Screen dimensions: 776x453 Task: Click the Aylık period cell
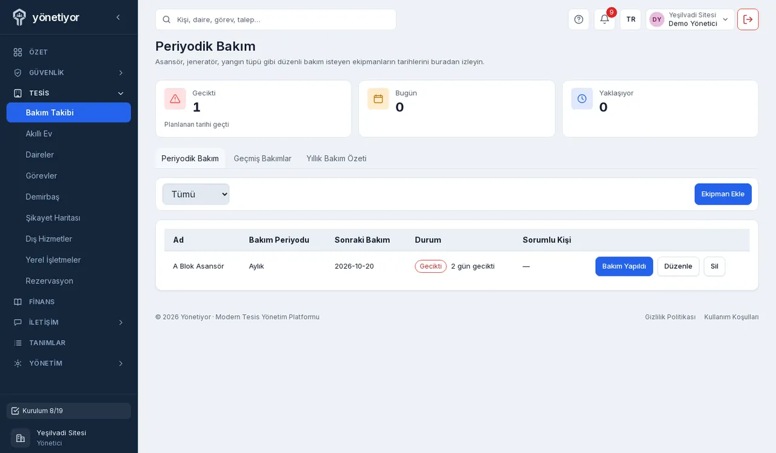(256, 266)
